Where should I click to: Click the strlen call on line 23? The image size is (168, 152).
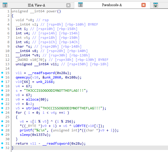point(32,108)
